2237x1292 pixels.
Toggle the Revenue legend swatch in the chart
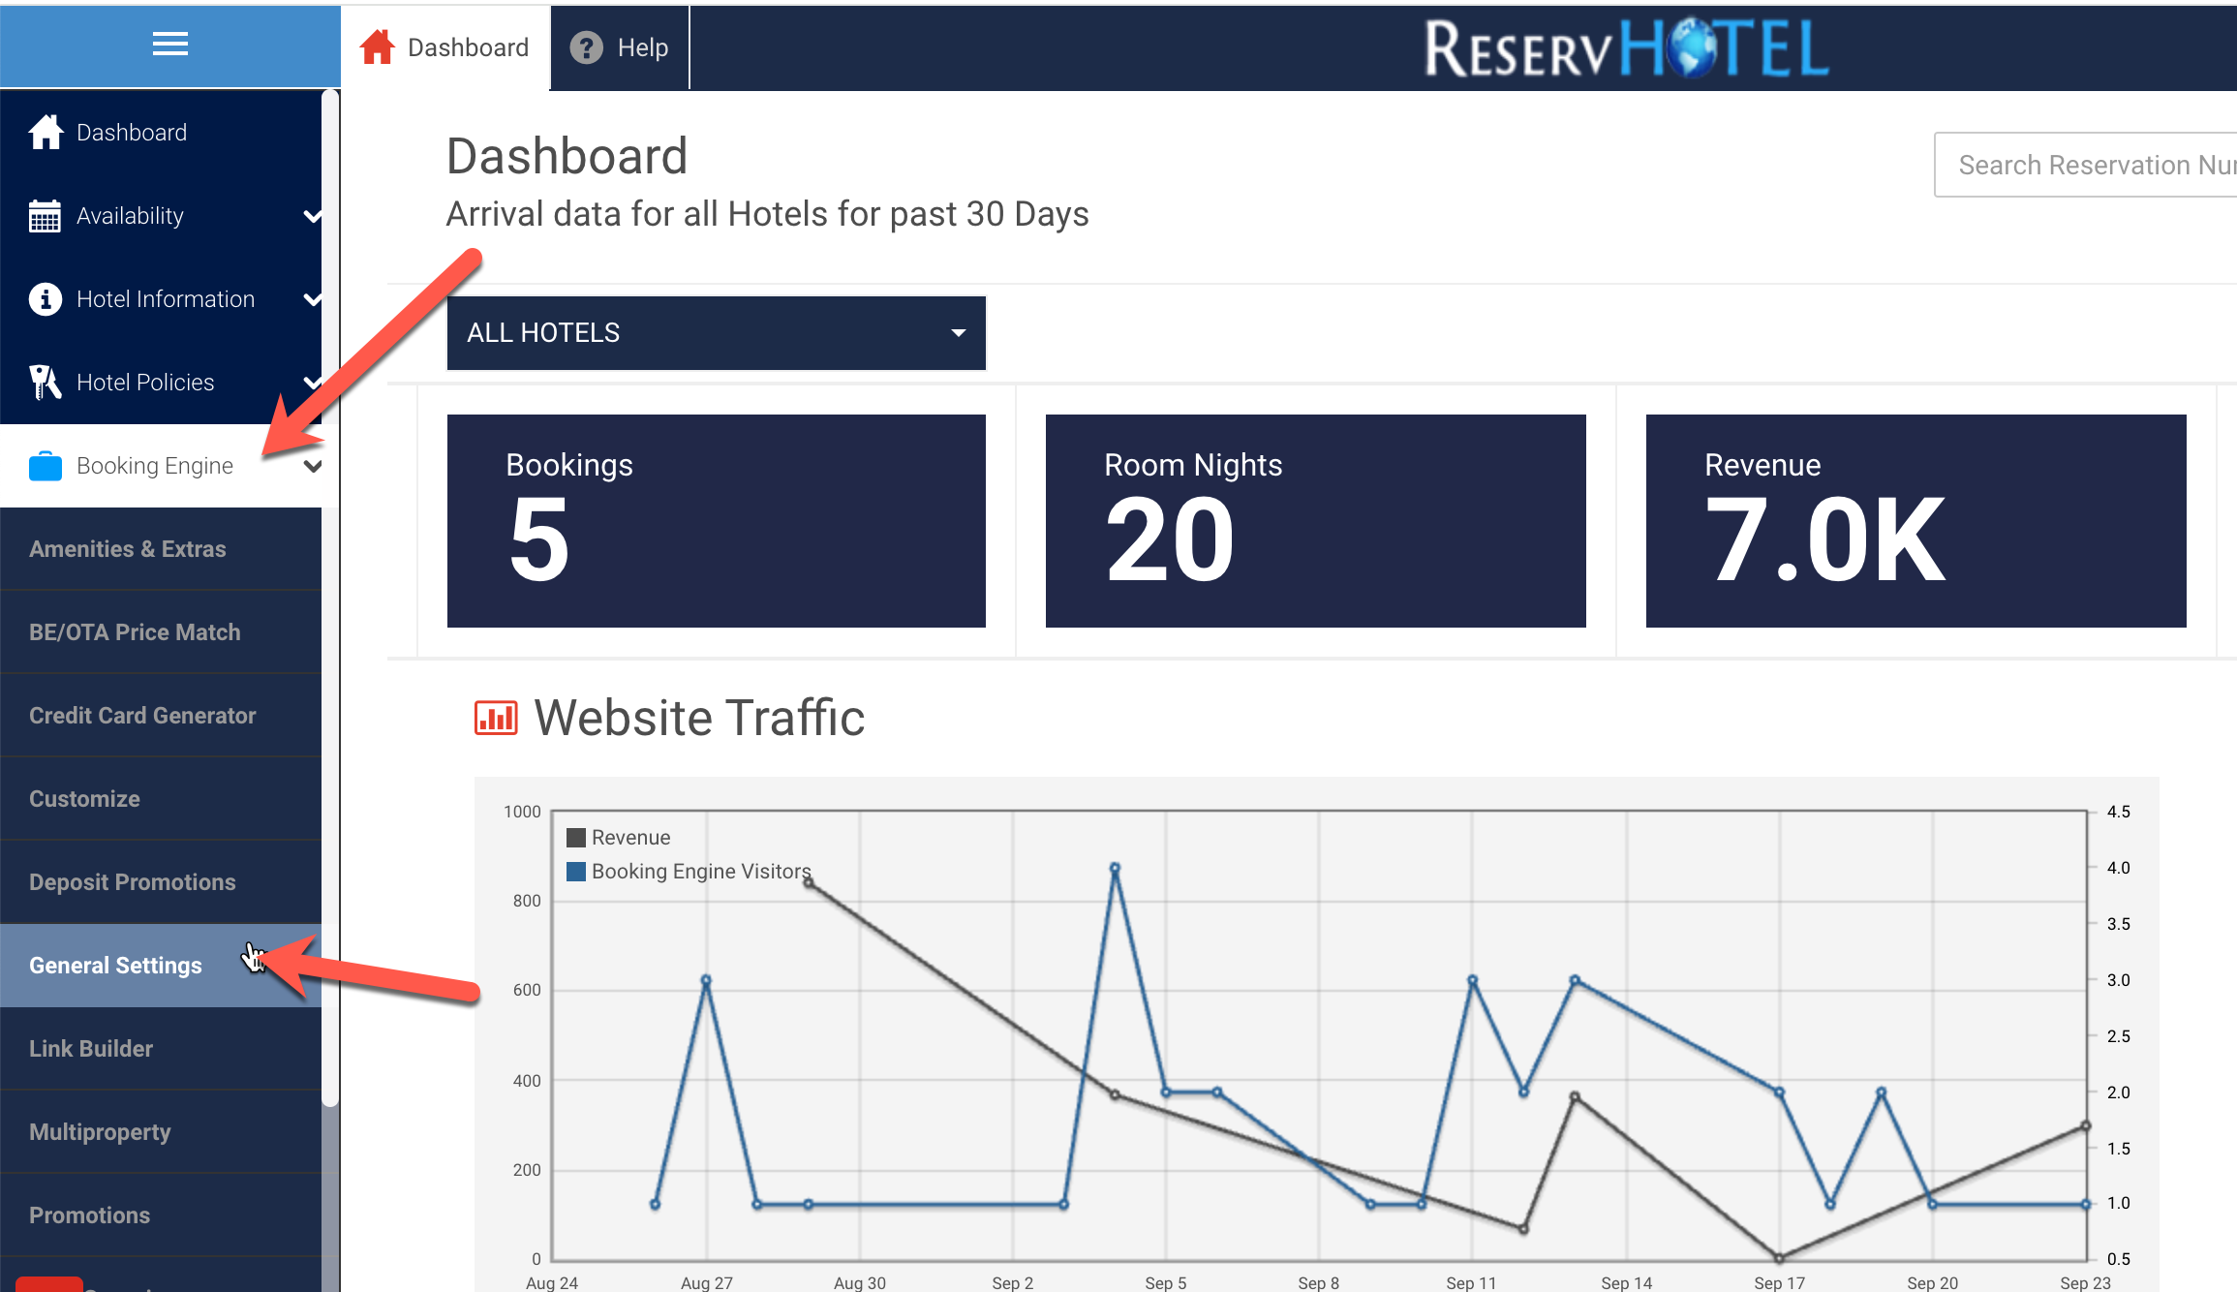tap(576, 838)
